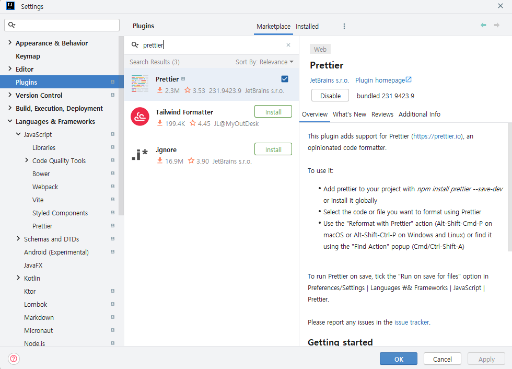The width and height of the screenshot is (512, 369).
Task: Select Libraries under JavaScript
Action: pyautogui.click(x=44, y=147)
